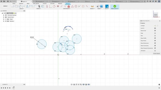The height and width of the screenshot is (90, 161).
Task: Toggle the Show Dimensions checkbox
Action: tap(155, 43)
